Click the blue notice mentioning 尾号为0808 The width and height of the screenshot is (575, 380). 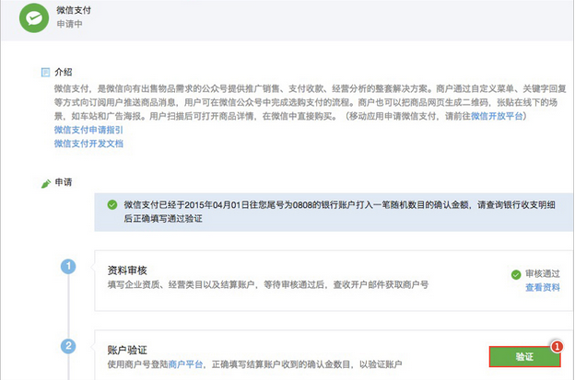(x=334, y=212)
